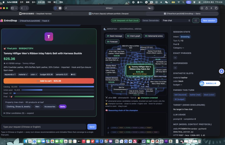This screenshot has height=145, width=225.
Task: Click the Dense: DenseIndex badge
Action: [x=151, y=21]
